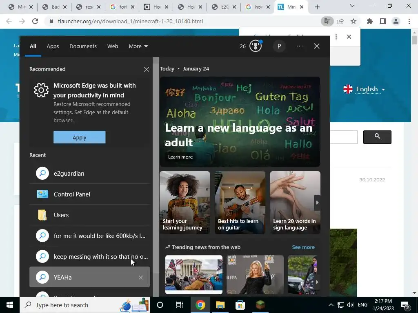Click the ENG language indicator
This screenshot has height=313, width=418.
click(362, 305)
